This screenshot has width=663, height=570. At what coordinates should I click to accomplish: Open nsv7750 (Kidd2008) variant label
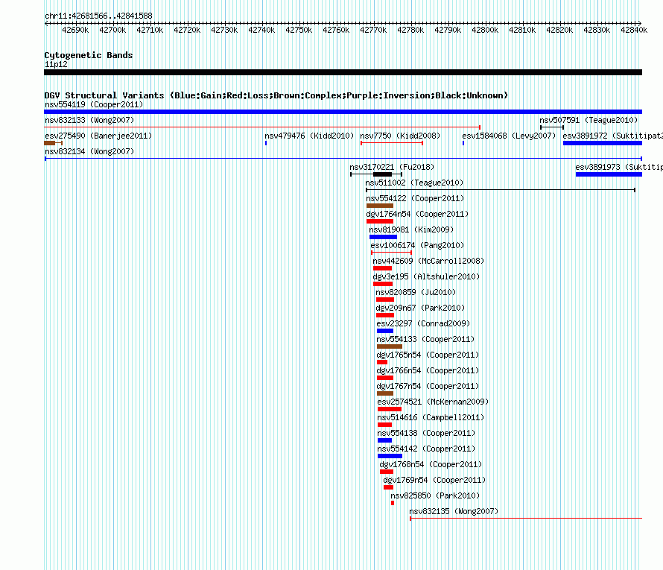click(x=400, y=136)
